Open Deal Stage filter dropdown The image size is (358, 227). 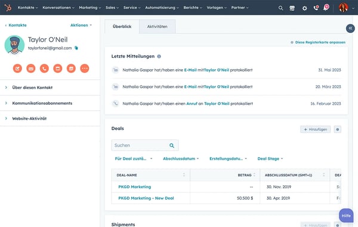(x=270, y=158)
